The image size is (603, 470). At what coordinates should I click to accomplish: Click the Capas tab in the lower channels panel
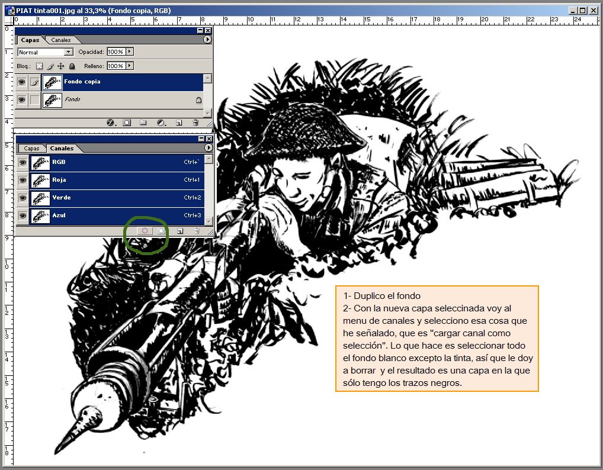[x=31, y=149]
